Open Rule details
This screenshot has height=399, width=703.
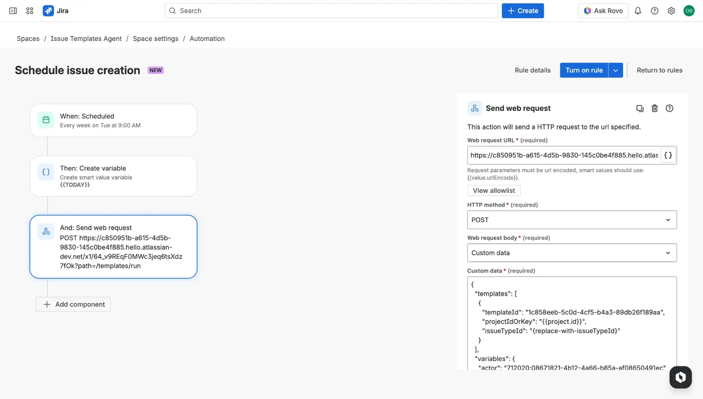pos(532,70)
